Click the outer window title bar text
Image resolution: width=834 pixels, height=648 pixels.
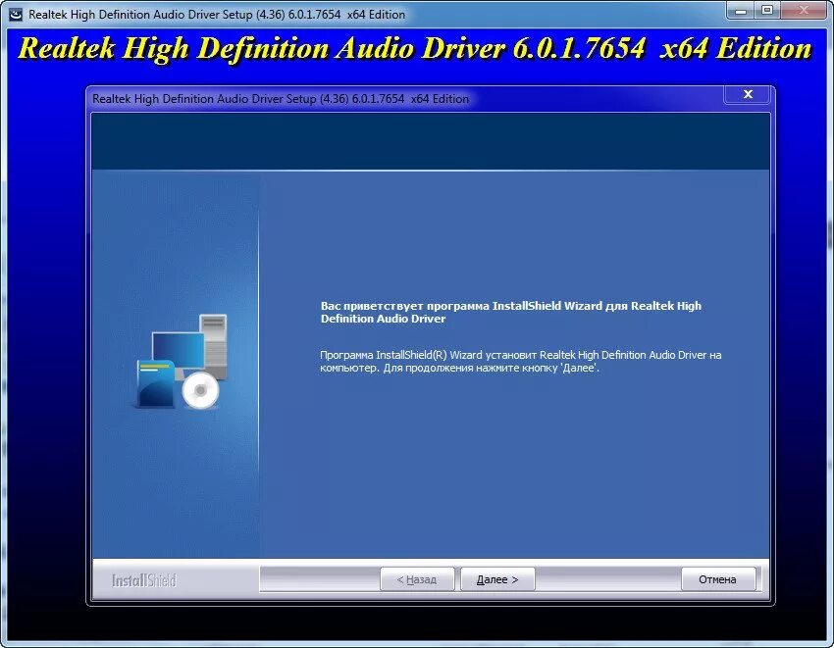217,15
